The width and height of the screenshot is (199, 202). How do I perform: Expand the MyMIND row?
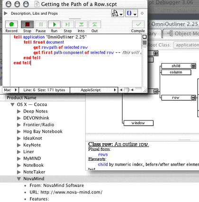pyautogui.click(x=19, y=158)
